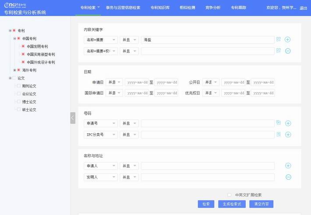Image resolution: width=311 pixels, height=215 pixels.
Task: Click the 清空内容 button
Action: [261, 204]
